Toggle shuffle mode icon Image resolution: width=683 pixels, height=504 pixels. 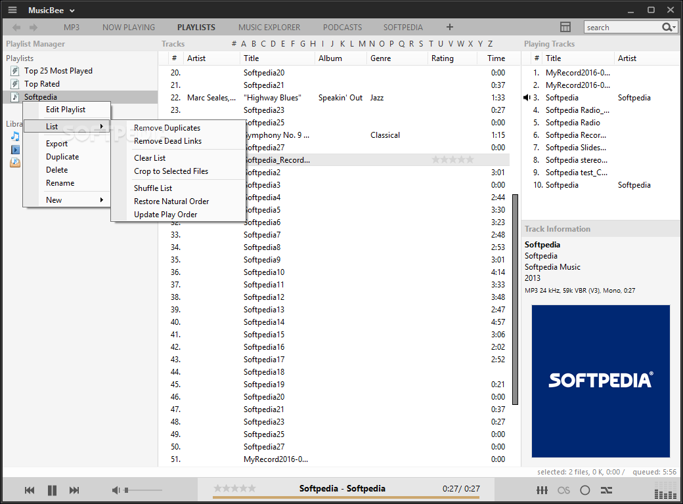click(606, 490)
